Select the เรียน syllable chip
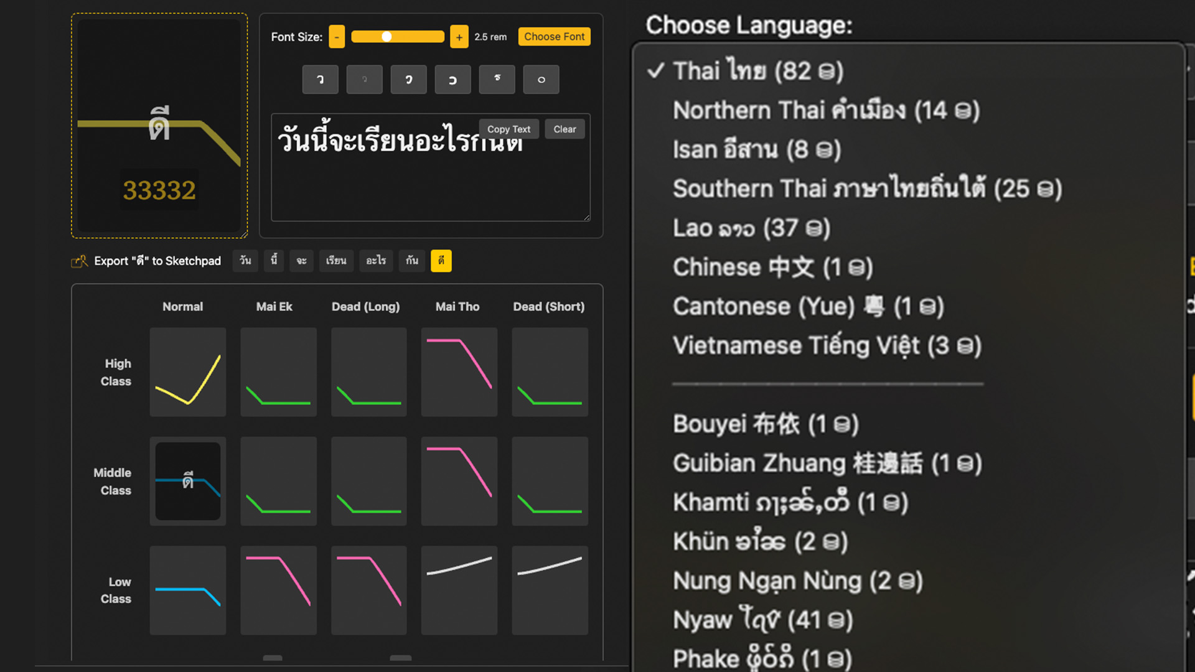This screenshot has height=672, width=1195. click(336, 261)
